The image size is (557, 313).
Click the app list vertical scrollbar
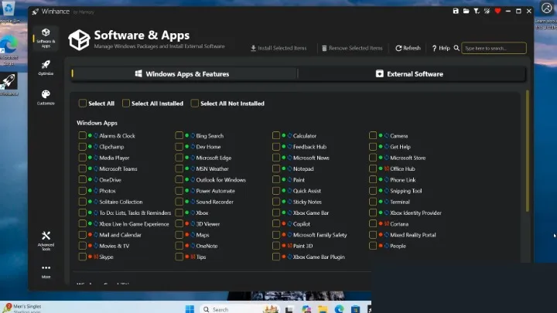528,151
